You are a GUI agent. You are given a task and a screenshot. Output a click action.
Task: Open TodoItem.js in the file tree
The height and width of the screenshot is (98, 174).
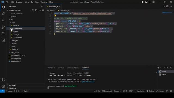(26, 38)
